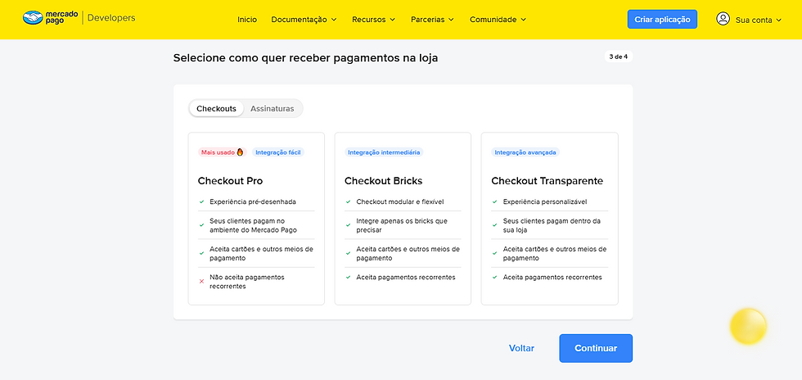Click the Integração intermediária badge

pyautogui.click(x=384, y=152)
